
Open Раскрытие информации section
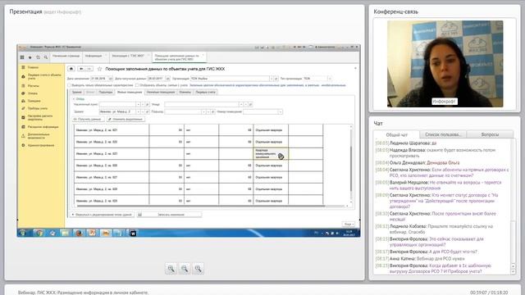tap(40, 127)
